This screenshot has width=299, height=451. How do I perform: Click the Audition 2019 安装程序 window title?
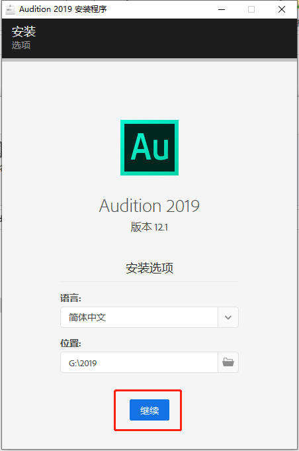click(63, 9)
